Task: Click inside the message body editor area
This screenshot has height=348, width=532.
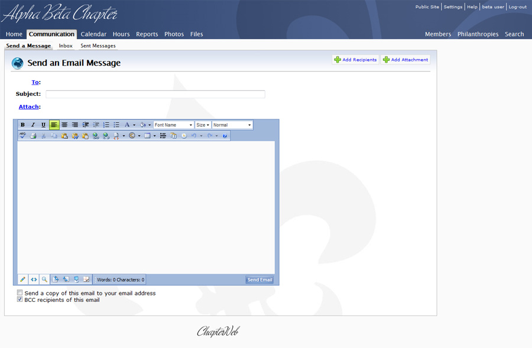Action: (x=146, y=207)
